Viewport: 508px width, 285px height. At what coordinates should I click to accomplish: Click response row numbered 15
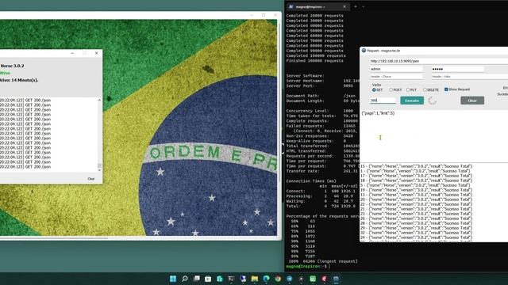coord(416,166)
